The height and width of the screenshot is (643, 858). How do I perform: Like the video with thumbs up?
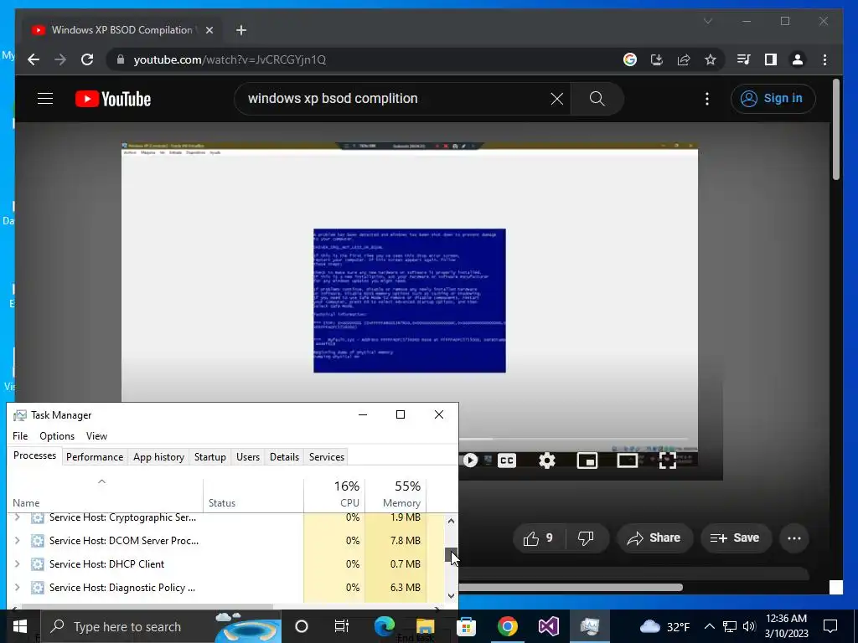click(539, 538)
